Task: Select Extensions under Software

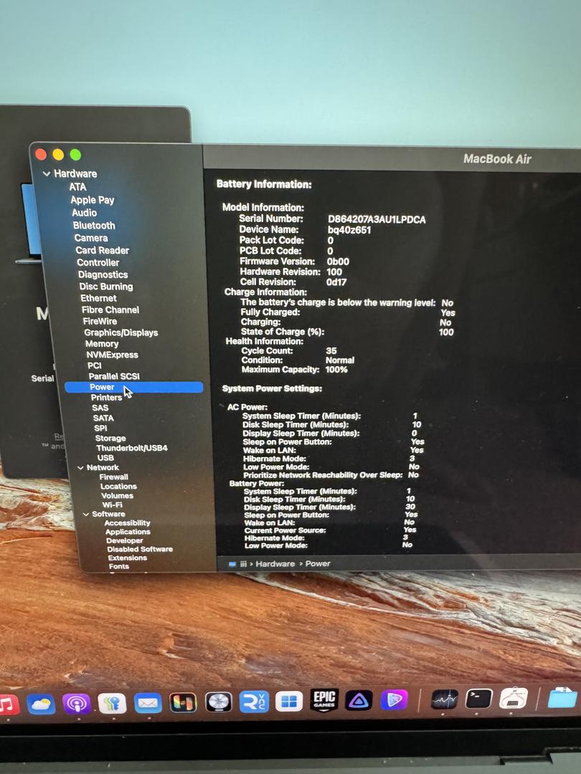Action: (128, 558)
